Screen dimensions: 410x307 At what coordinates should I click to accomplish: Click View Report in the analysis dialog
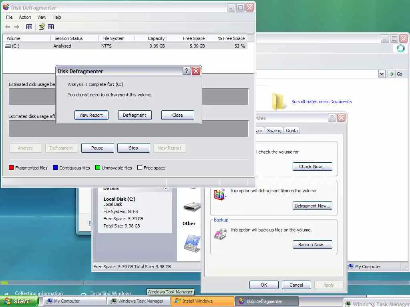point(91,115)
